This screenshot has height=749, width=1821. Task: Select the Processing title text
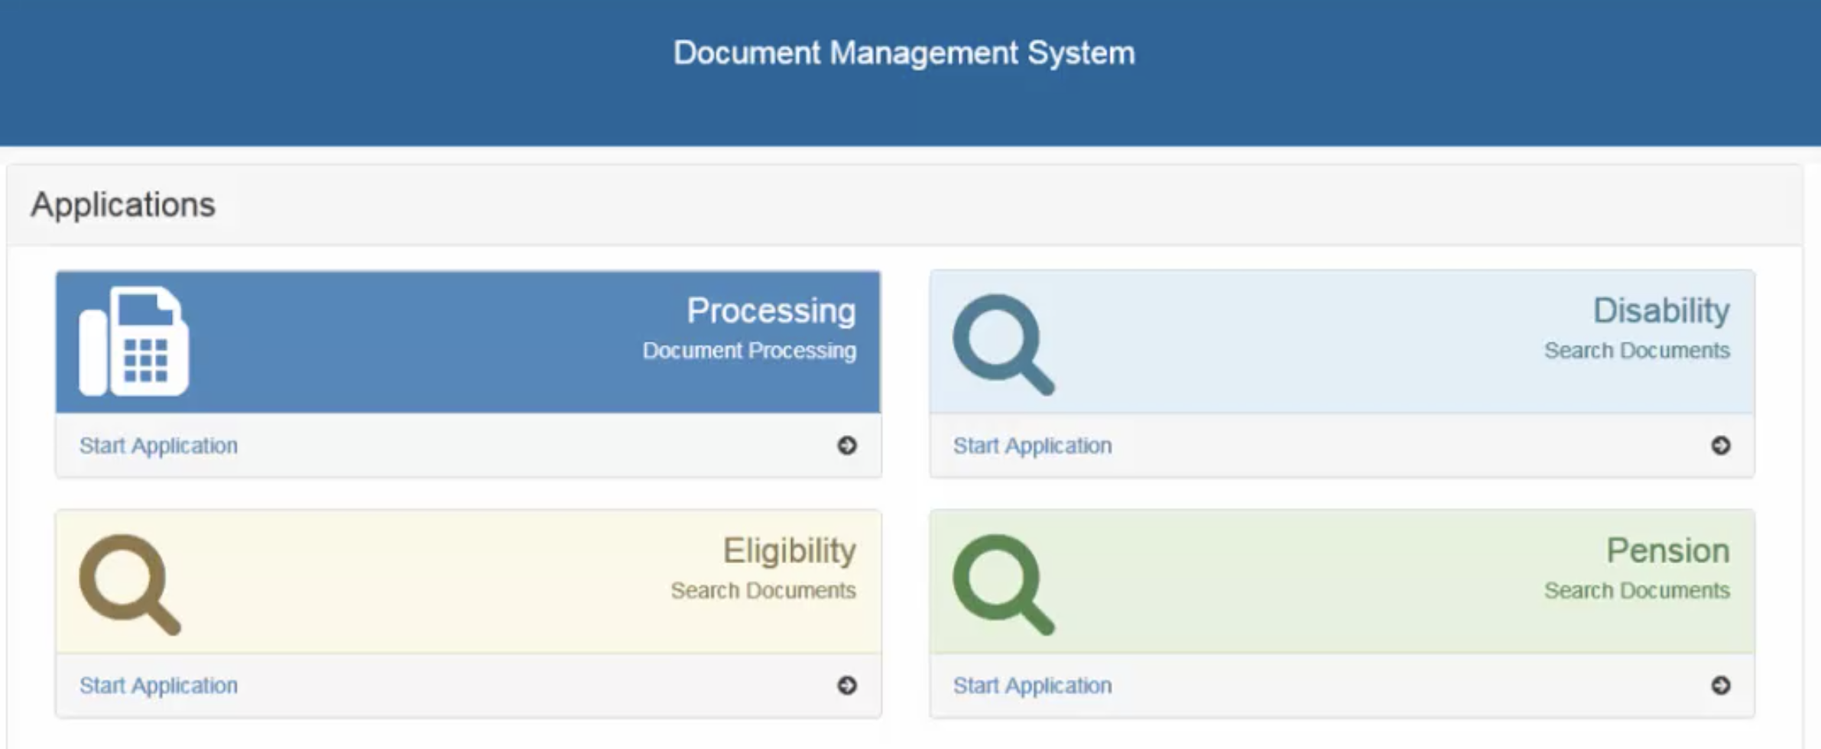pos(771,311)
